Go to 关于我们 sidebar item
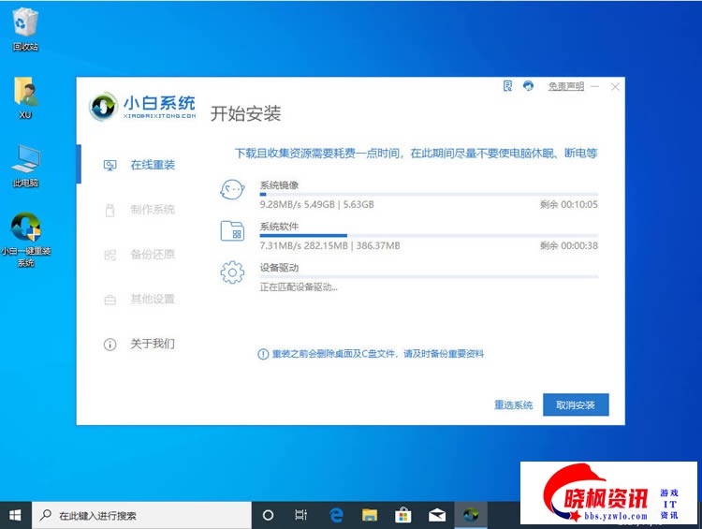The width and height of the screenshot is (702, 529). pos(152,345)
